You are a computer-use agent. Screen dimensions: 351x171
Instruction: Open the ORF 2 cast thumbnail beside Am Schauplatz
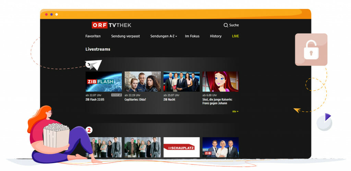click(x=143, y=147)
